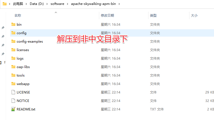Expand chevron after 此电脑 in the address bar
Viewport: 214px width, 120px height.
tap(26, 4)
